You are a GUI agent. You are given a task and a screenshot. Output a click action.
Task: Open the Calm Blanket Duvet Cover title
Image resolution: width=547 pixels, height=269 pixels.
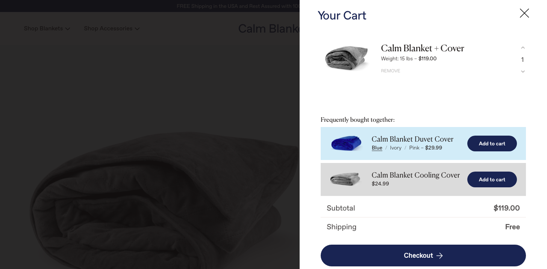[412, 139]
